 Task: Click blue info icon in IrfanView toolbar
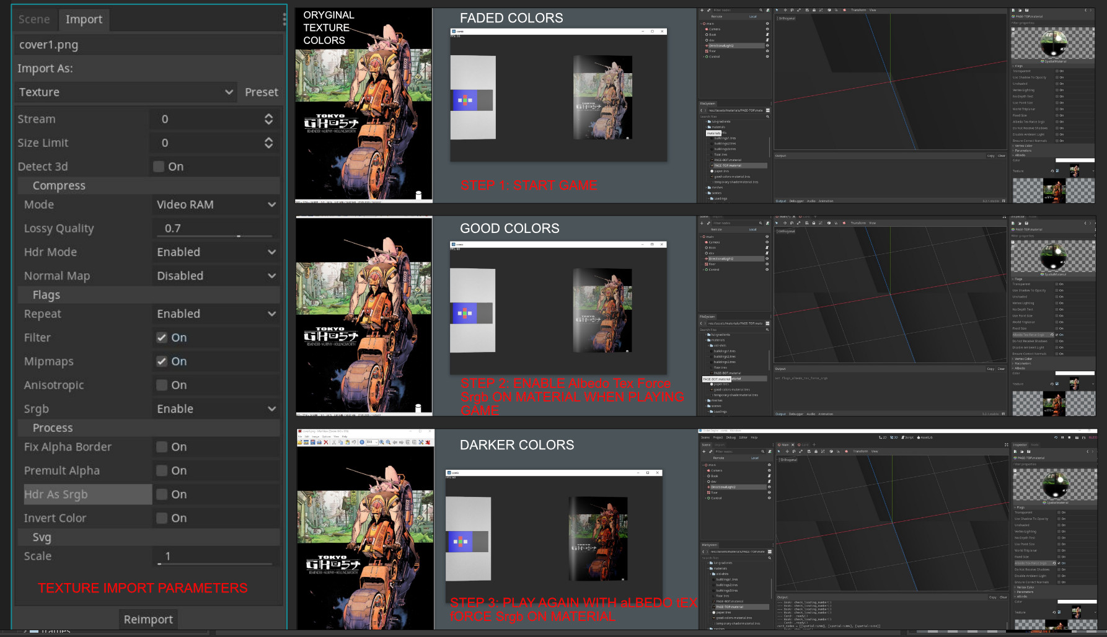click(362, 442)
